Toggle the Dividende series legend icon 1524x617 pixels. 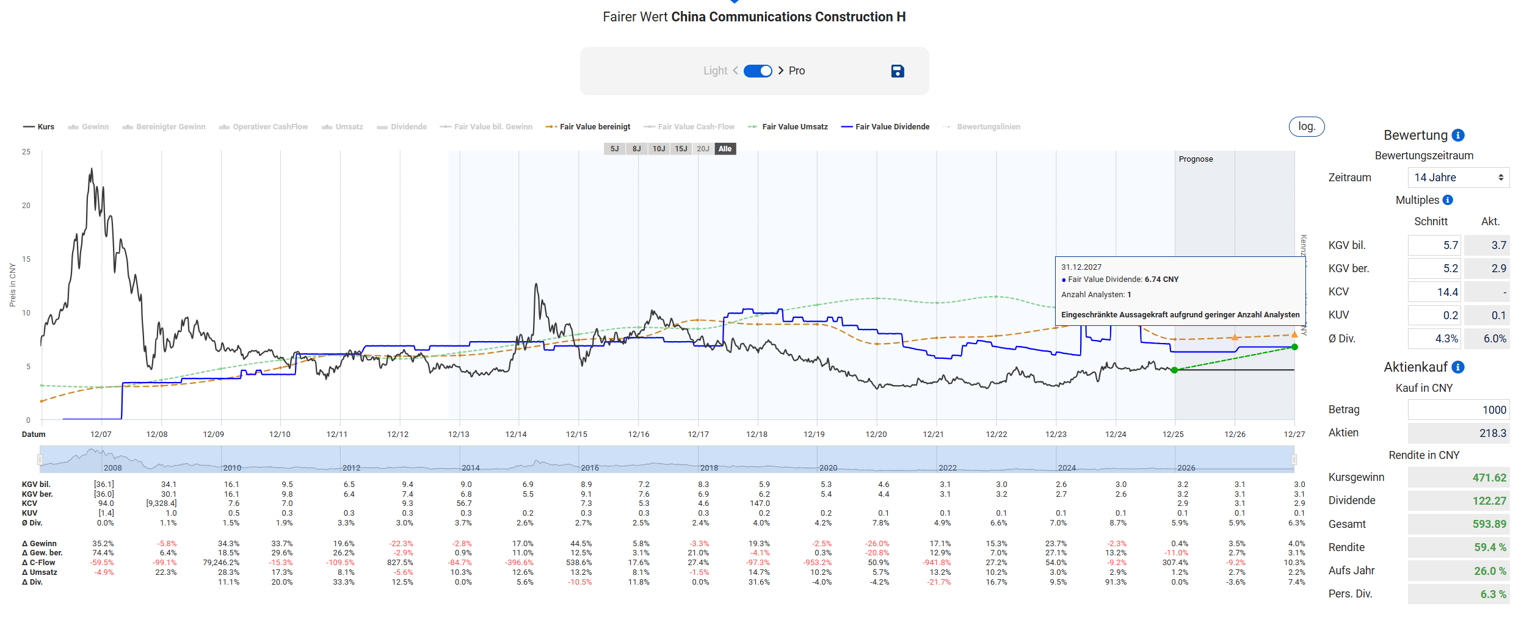pos(382,127)
